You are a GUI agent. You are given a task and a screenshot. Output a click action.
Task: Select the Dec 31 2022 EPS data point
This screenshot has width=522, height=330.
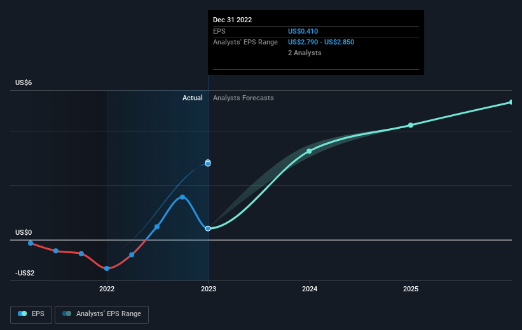[208, 228]
